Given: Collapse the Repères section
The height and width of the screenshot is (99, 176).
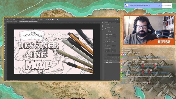Looking at the screenshot, I should (105, 44).
